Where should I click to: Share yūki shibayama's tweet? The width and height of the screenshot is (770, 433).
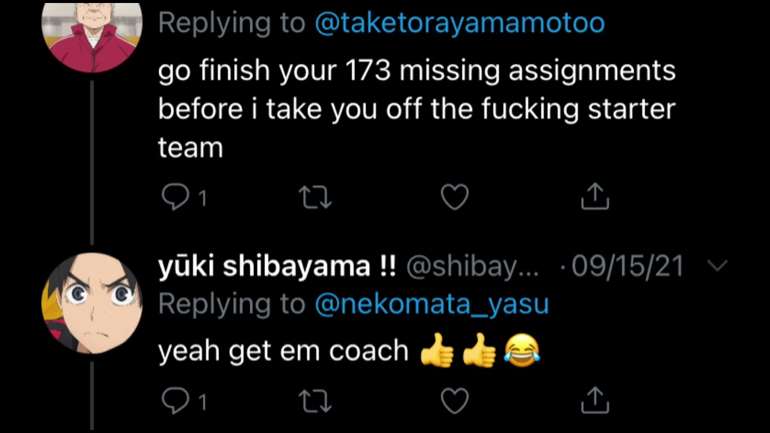pyautogui.click(x=595, y=401)
